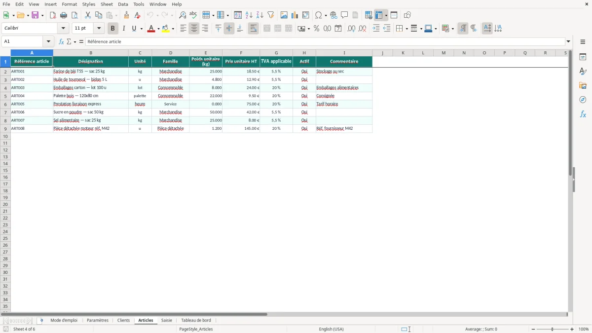Viewport: 592px width, 333px height.
Task: Click the AutoFilter funnel icon
Action: click(271, 15)
